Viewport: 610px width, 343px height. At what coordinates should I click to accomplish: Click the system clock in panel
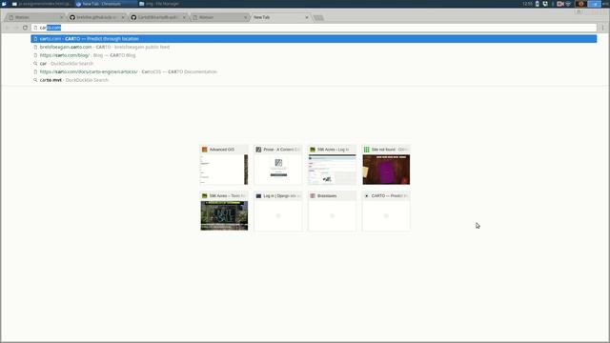[x=527, y=4]
